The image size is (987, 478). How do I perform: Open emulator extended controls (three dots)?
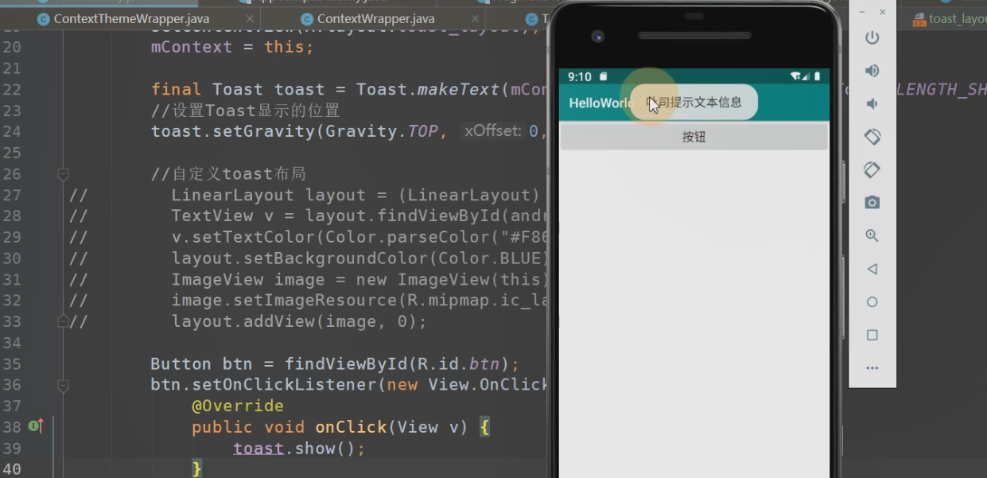pos(872,368)
